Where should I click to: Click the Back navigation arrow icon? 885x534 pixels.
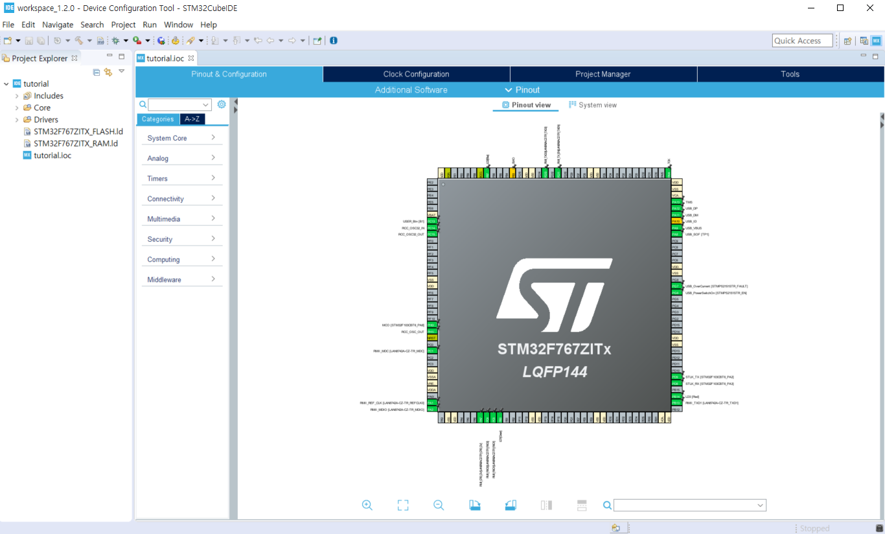click(270, 40)
